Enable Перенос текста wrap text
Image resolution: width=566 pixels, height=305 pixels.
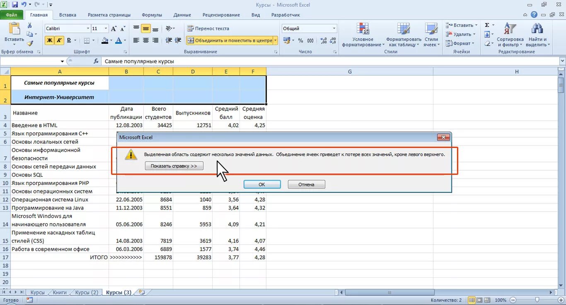[x=208, y=29]
